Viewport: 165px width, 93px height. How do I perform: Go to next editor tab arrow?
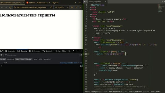point(86,2)
